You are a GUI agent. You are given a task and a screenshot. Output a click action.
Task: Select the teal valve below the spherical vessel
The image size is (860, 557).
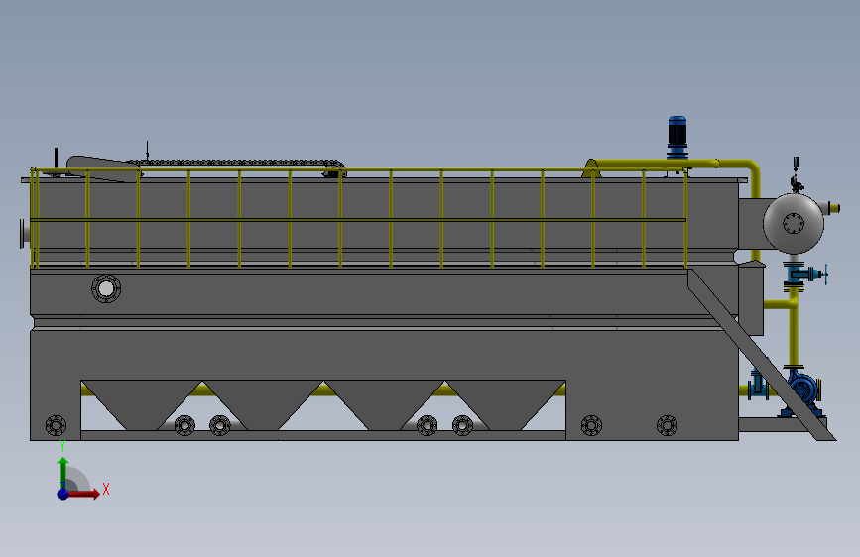(x=802, y=275)
